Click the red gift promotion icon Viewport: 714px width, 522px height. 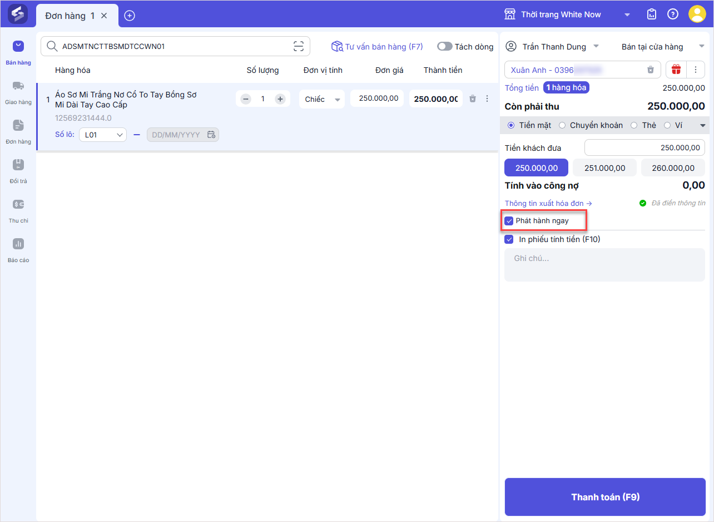[676, 70]
